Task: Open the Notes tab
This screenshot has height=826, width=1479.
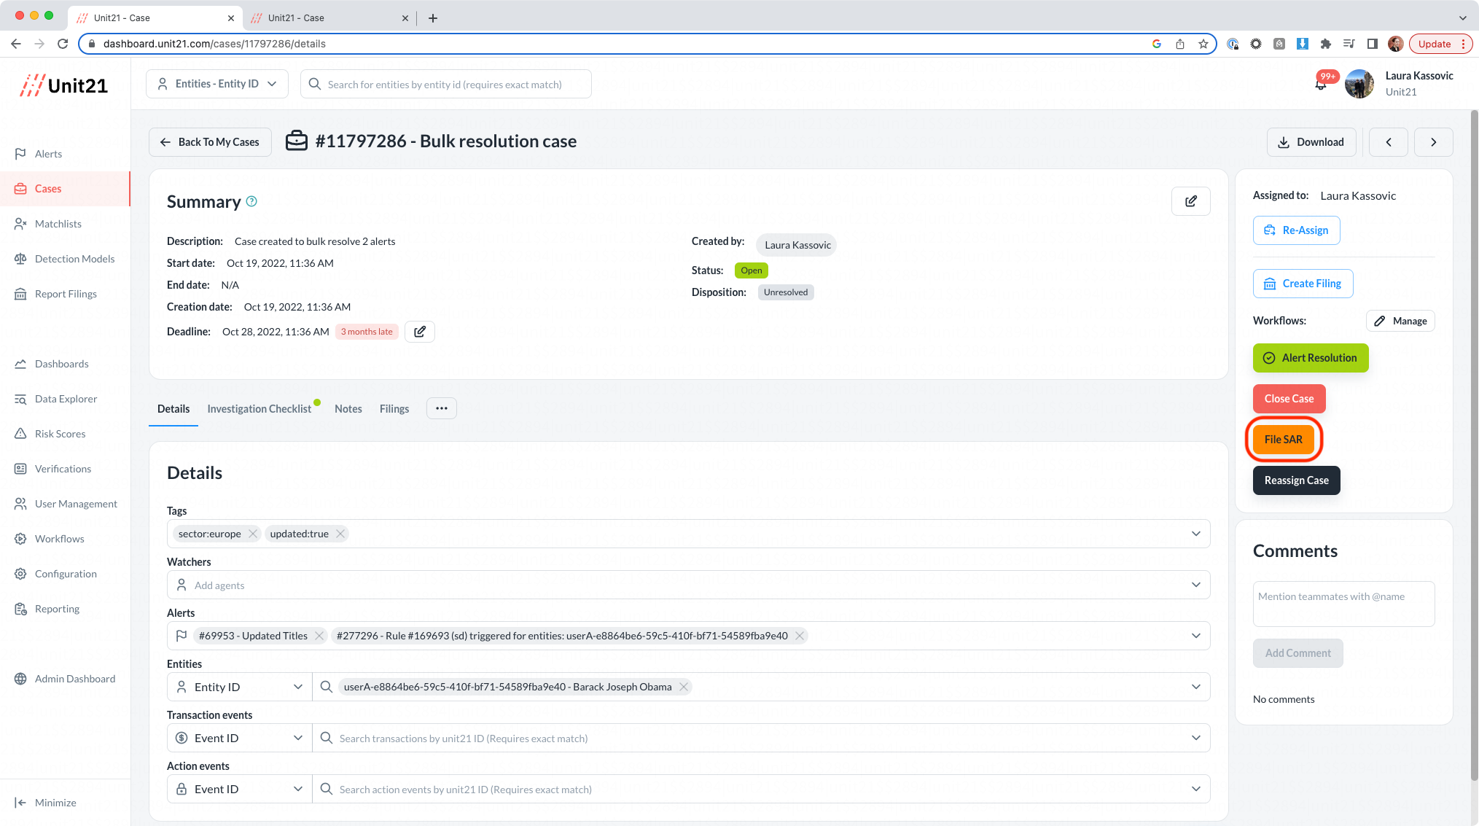Action: coord(348,409)
